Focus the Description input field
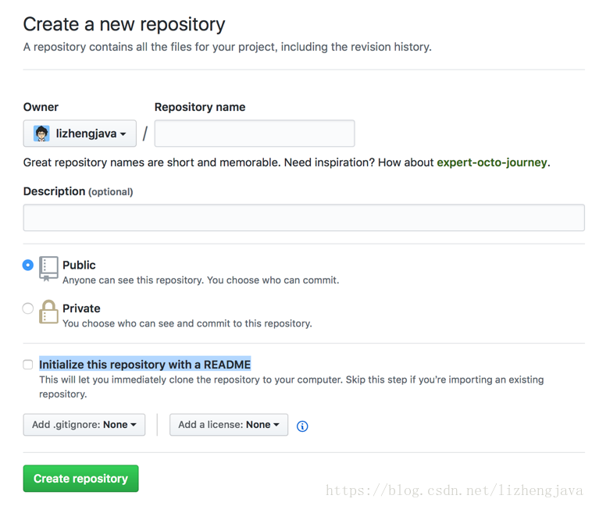This screenshot has height=506, width=592. pyautogui.click(x=304, y=218)
